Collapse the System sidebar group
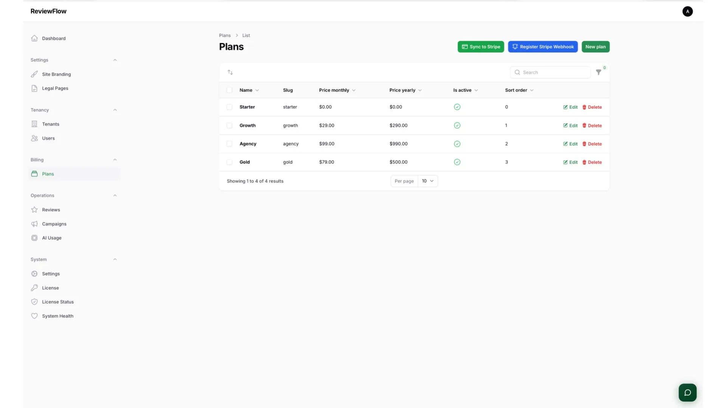 click(x=115, y=259)
